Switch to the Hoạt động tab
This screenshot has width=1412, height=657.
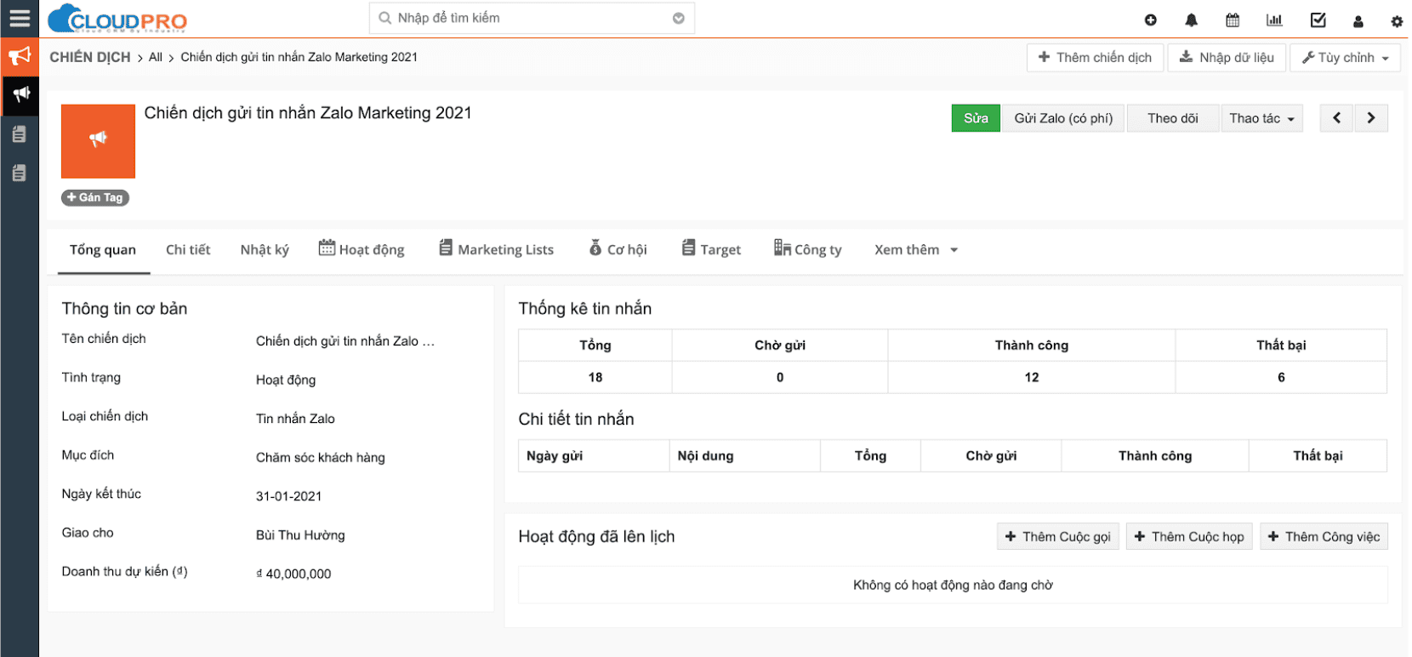pyautogui.click(x=362, y=249)
